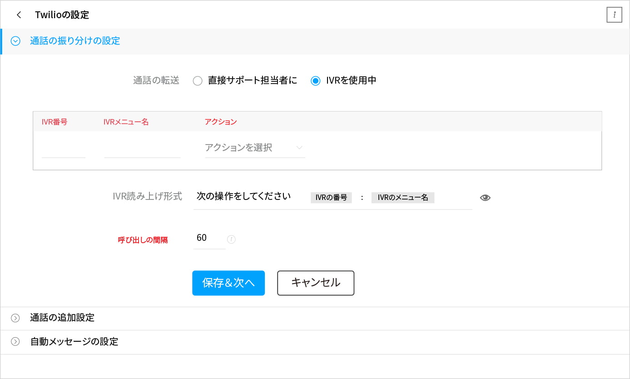Click the back arrow beside Twilioの設定

[19, 15]
